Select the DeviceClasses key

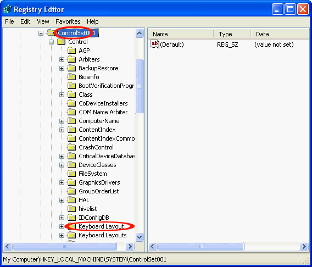click(x=97, y=165)
